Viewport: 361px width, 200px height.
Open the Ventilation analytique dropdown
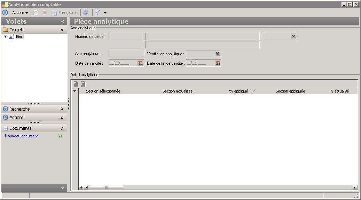click(218, 54)
